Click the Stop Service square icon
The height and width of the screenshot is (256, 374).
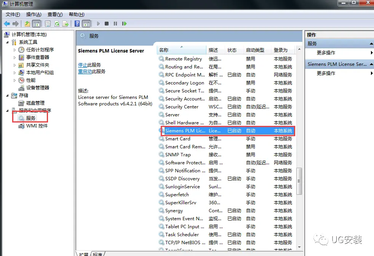pos(107,24)
